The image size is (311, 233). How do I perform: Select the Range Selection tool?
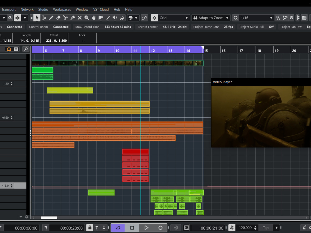point(44,18)
